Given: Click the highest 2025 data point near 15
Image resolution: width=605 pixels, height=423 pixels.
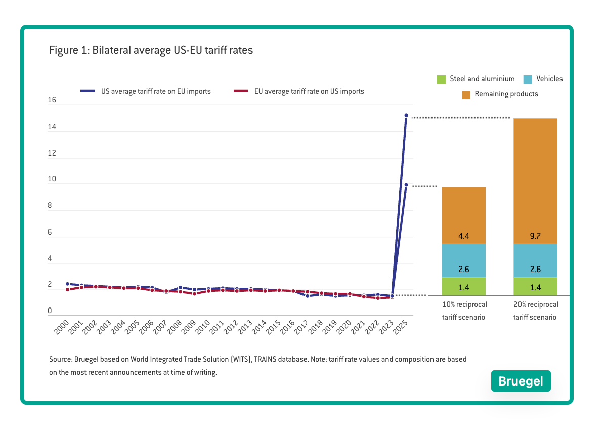Looking at the screenshot, I should [406, 116].
